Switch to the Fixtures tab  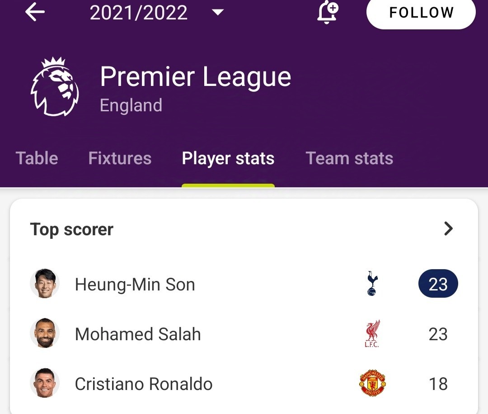point(120,158)
